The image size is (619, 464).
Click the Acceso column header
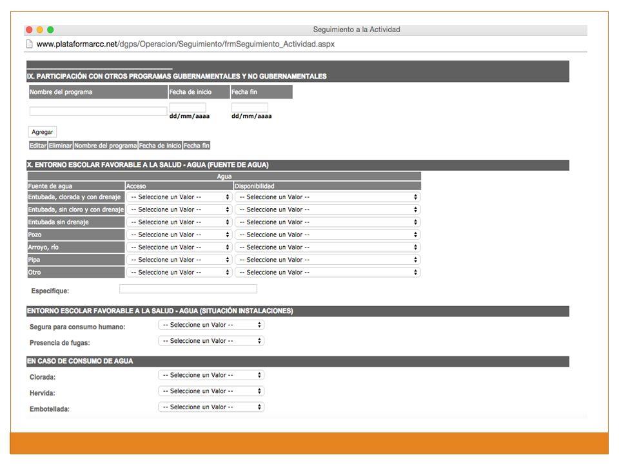pos(179,186)
